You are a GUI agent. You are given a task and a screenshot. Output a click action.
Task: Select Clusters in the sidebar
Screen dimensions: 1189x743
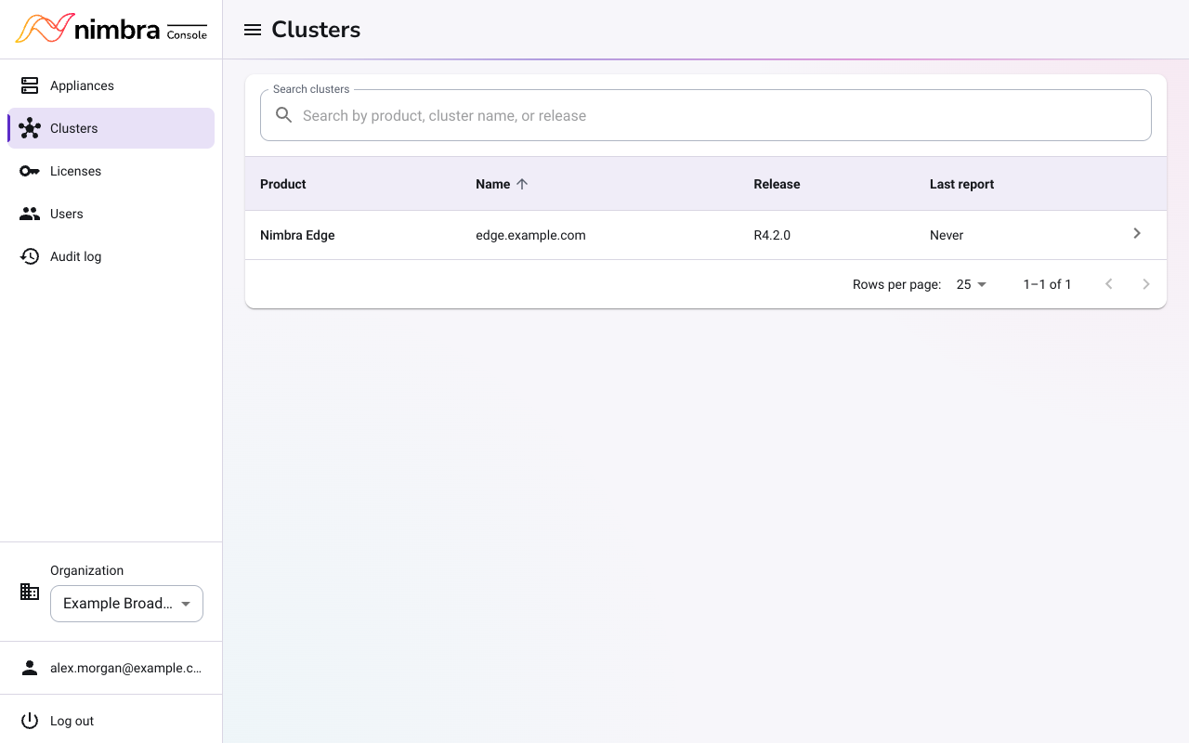pos(111,128)
